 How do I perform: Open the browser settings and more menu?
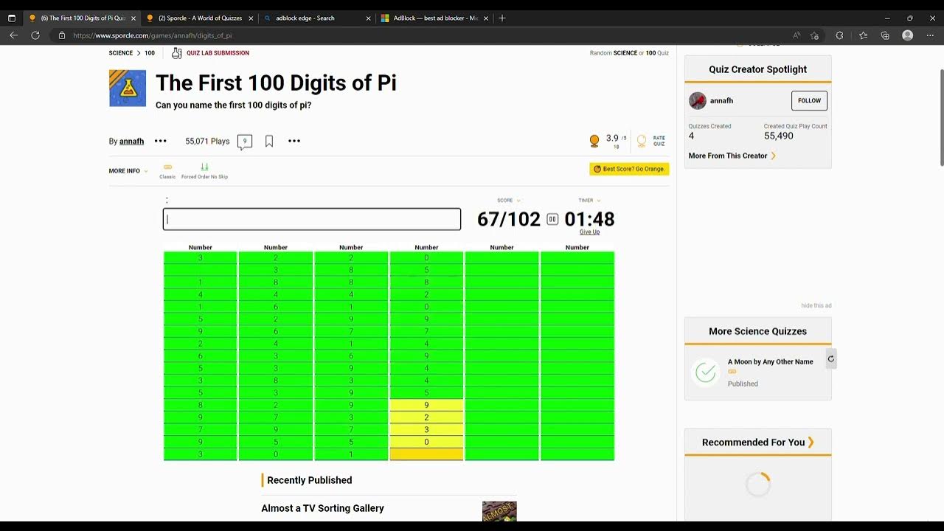[930, 35]
